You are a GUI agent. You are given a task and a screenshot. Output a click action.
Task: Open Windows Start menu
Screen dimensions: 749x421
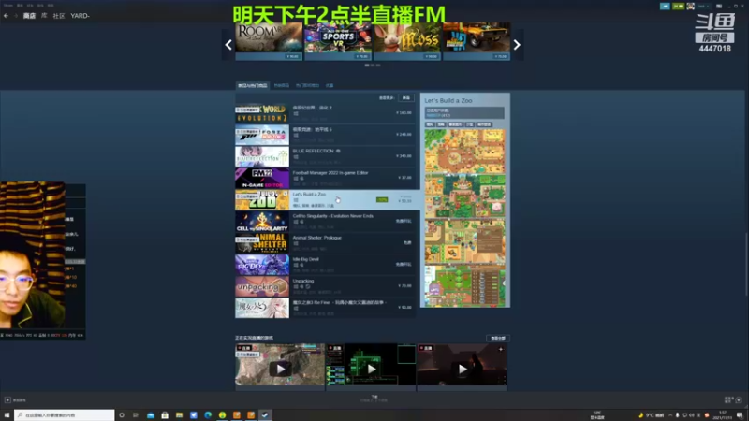click(x=7, y=415)
